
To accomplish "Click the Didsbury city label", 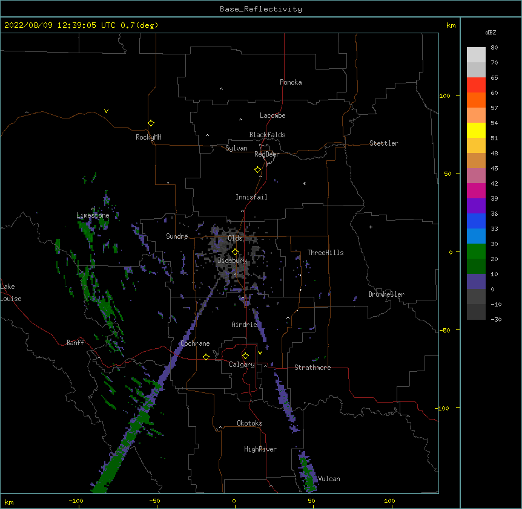I will tap(233, 261).
